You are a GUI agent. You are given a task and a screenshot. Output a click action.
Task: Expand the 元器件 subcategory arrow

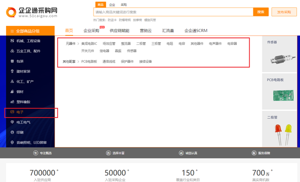[78, 44]
